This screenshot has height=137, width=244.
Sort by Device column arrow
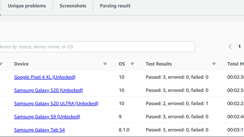(x=105, y=64)
